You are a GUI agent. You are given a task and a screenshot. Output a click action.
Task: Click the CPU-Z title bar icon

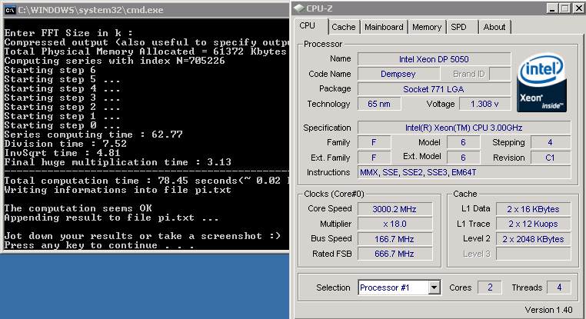click(299, 8)
